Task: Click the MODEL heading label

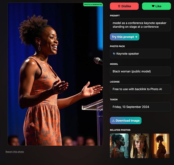Action: [114, 64]
